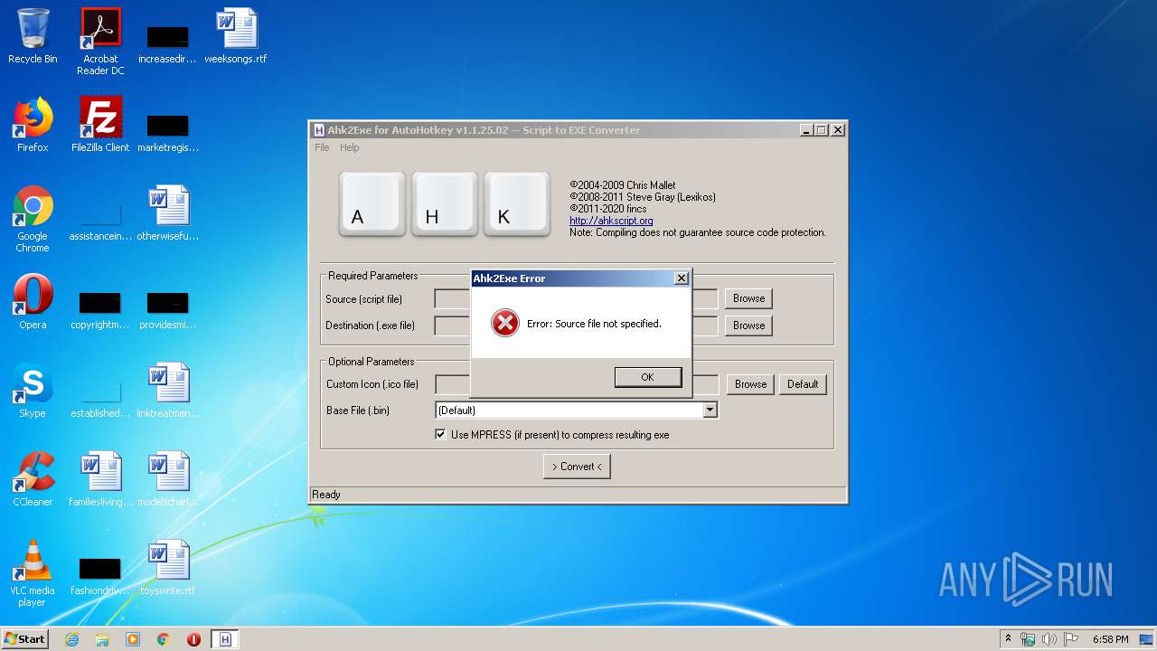Image resolution: width=1157 pixels, height=651 pixels.
Task: Open Google Chrome desktop shortcut
Action: click(x=33, y=219)
